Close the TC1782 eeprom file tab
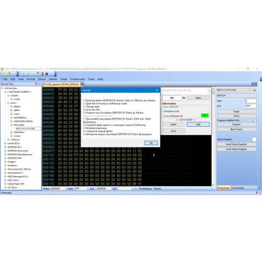This screenshot has width=262, height=262. click(82, 84)
